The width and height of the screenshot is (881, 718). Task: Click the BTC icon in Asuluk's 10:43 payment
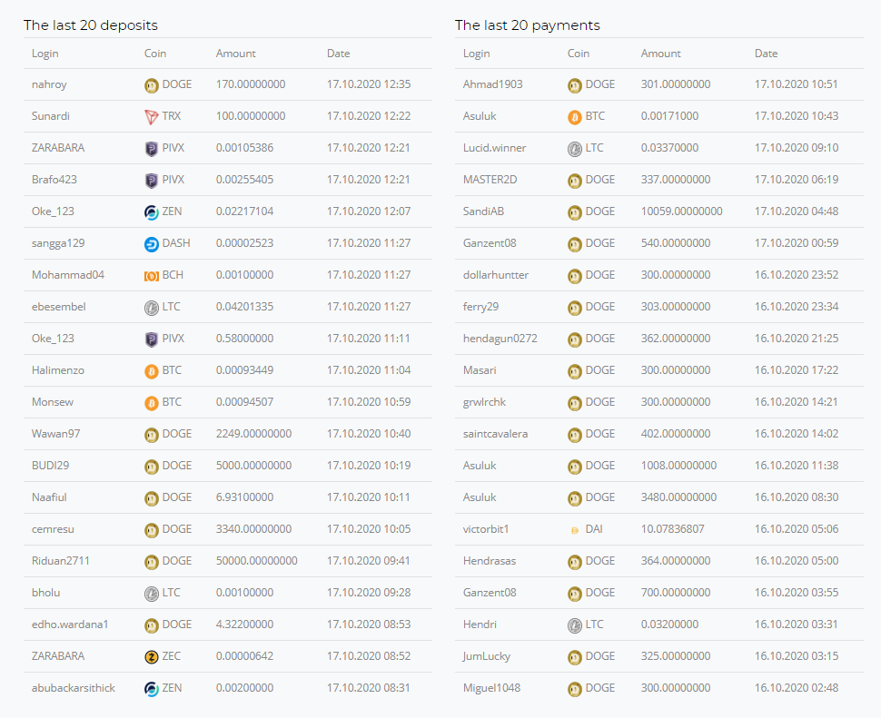point(574,117)
